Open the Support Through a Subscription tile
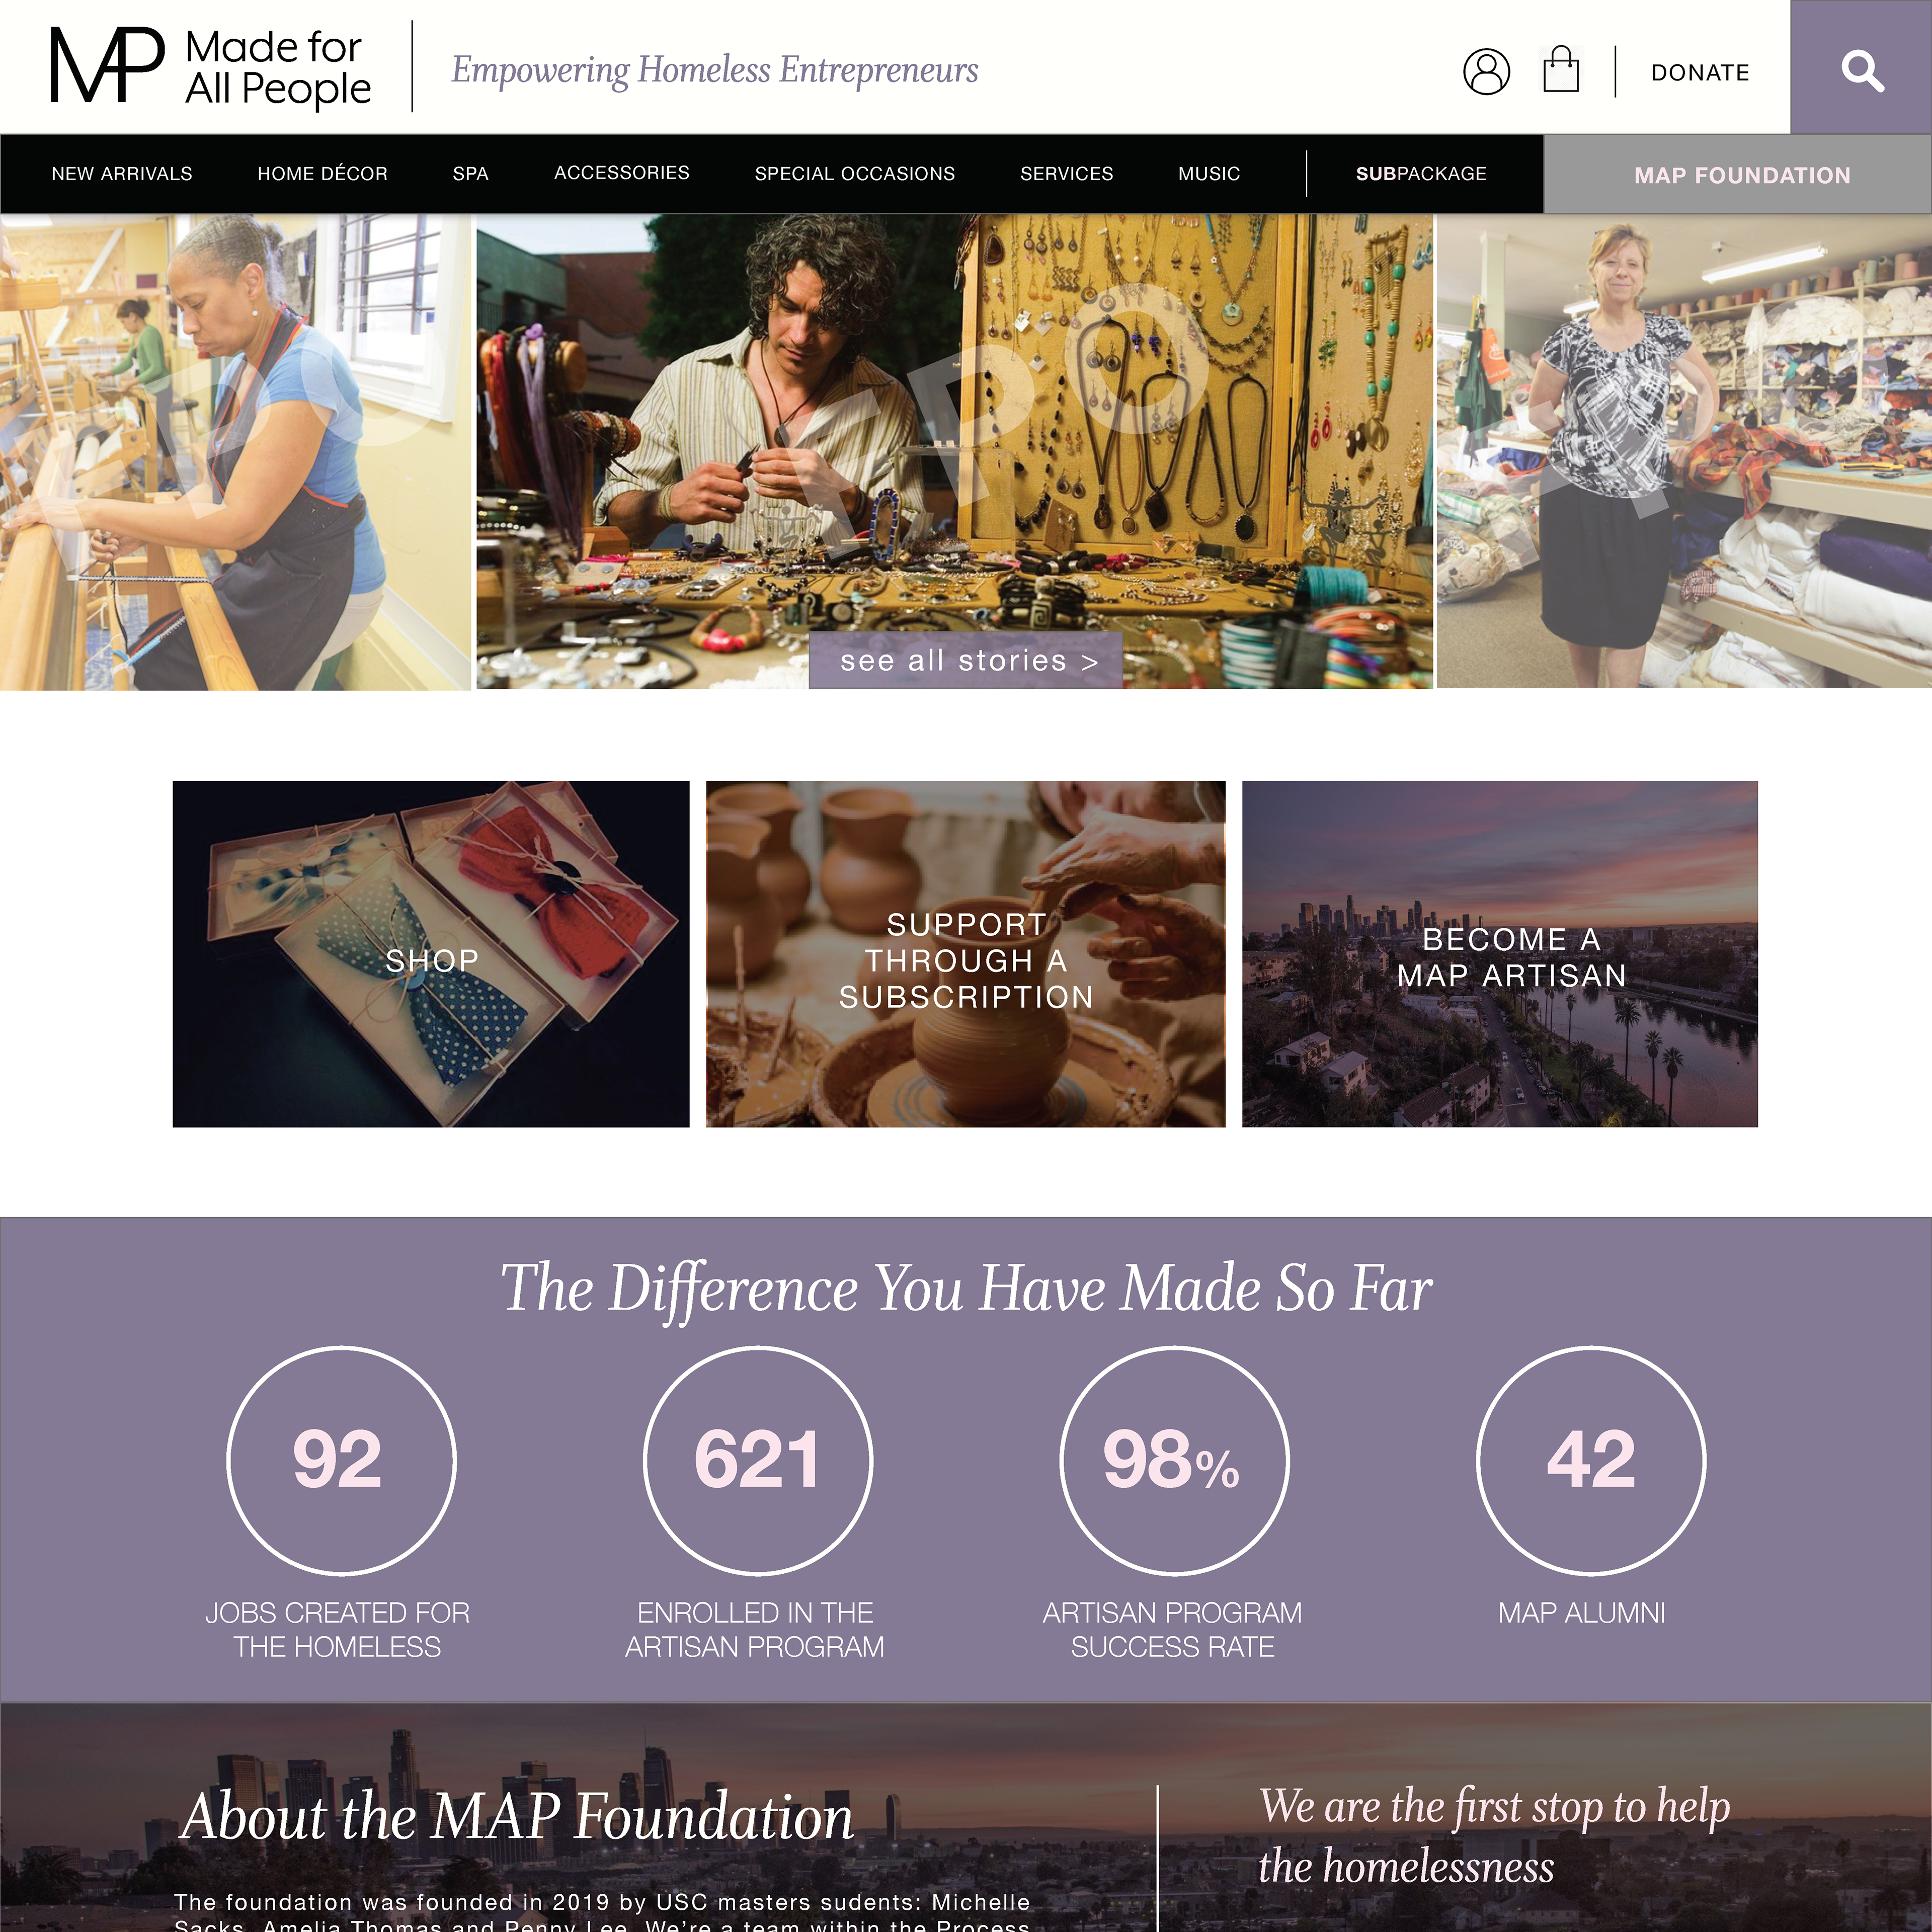The height and width of the screenshot is (1932, 1932). (965, 954)
